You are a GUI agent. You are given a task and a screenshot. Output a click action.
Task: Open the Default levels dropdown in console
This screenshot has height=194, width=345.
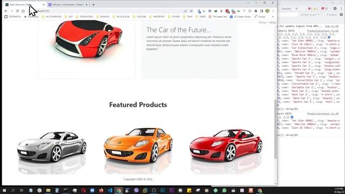[309, 15]
